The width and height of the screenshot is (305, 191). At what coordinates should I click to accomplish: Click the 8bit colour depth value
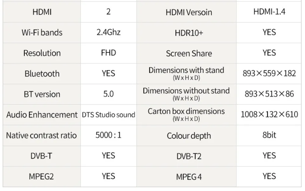pos(269,135)
